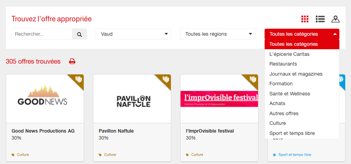Viewport: 351px width, 164px height.
Task: Open the Vaud canton dropdown
Action: coord(133,34)
